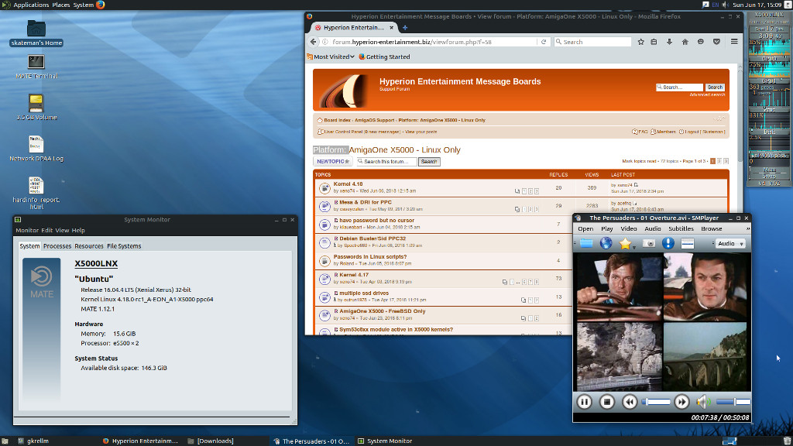
Task: Open the SMPlayer Subtitles menu
Action: point(681,229)
